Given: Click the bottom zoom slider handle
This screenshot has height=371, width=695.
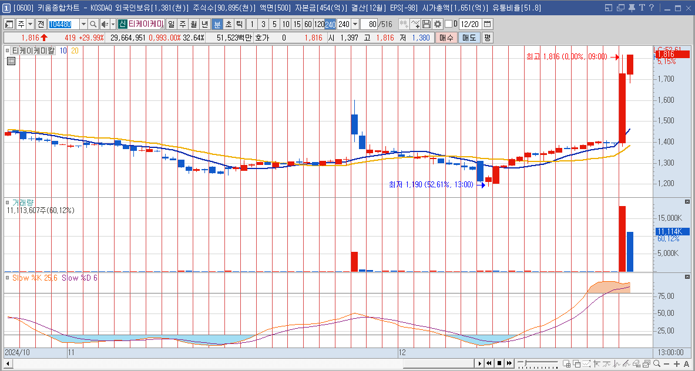Looking at the screenshot, I should tap(525, 363).
